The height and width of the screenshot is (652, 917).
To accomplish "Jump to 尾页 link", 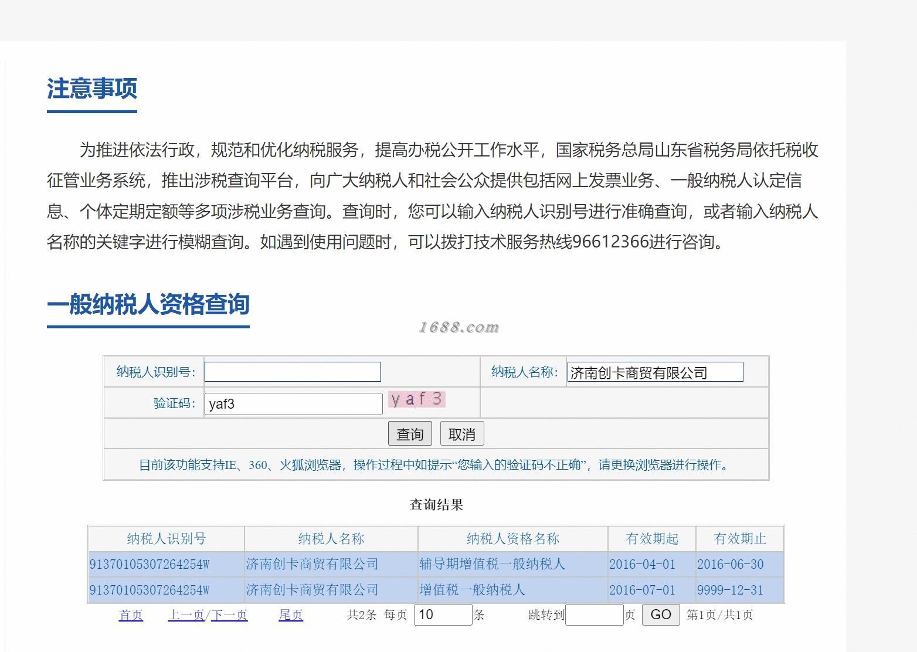I will click(291, 615).
